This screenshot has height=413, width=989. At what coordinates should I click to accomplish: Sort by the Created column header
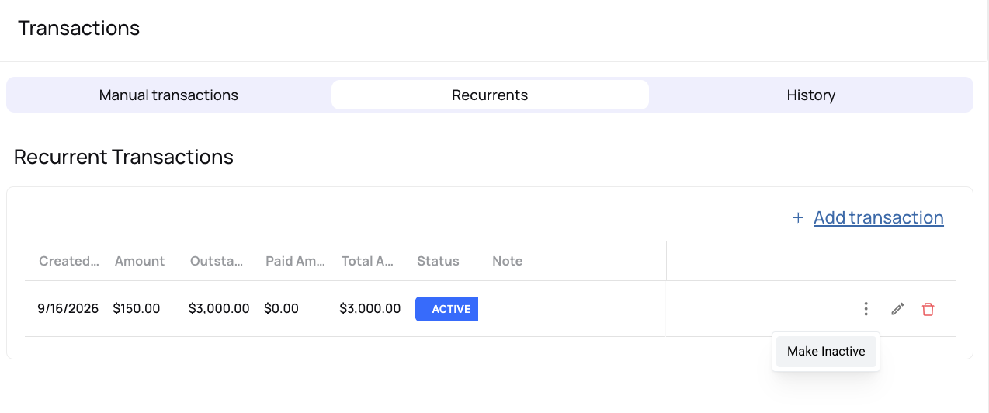pyautogui.click(x=69, y=261)
